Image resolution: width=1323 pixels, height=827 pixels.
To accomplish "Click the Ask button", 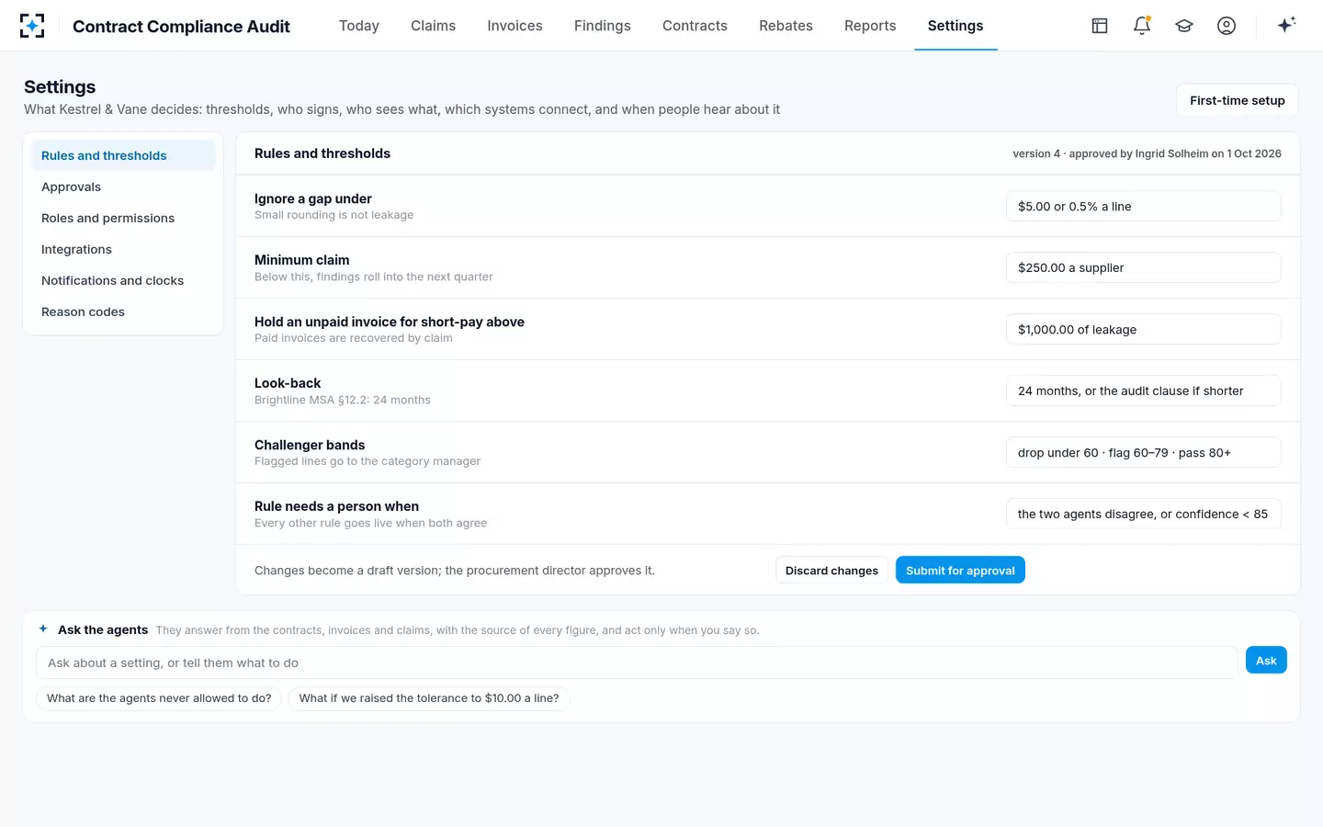I will tap(1266, 661).
